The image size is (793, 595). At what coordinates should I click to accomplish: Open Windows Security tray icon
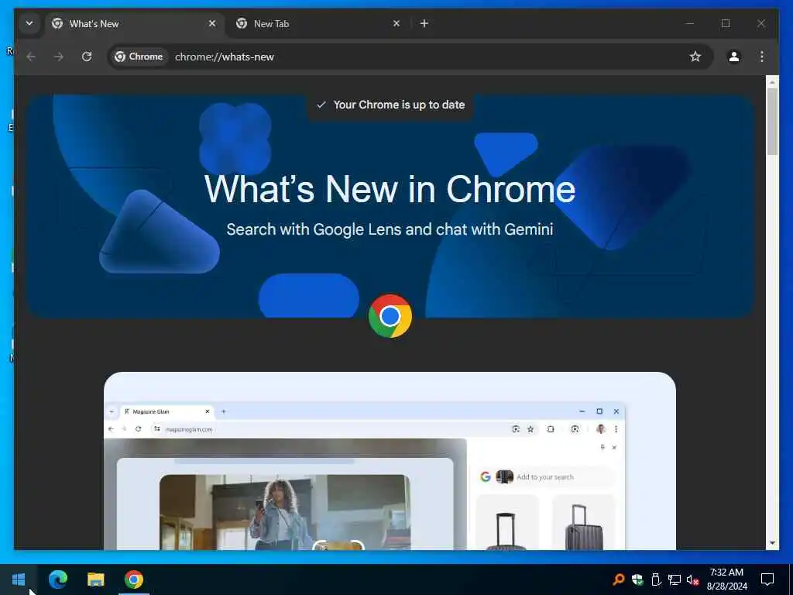637,580
